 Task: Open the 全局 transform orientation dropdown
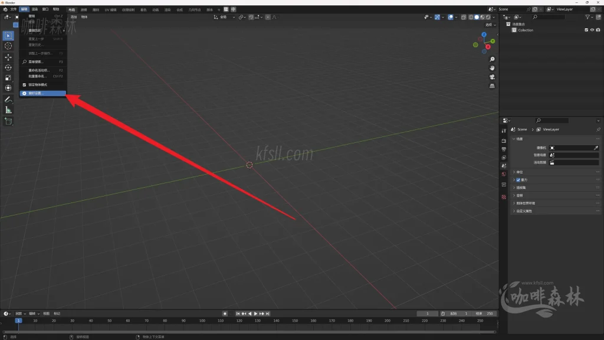tap(226, 17)
